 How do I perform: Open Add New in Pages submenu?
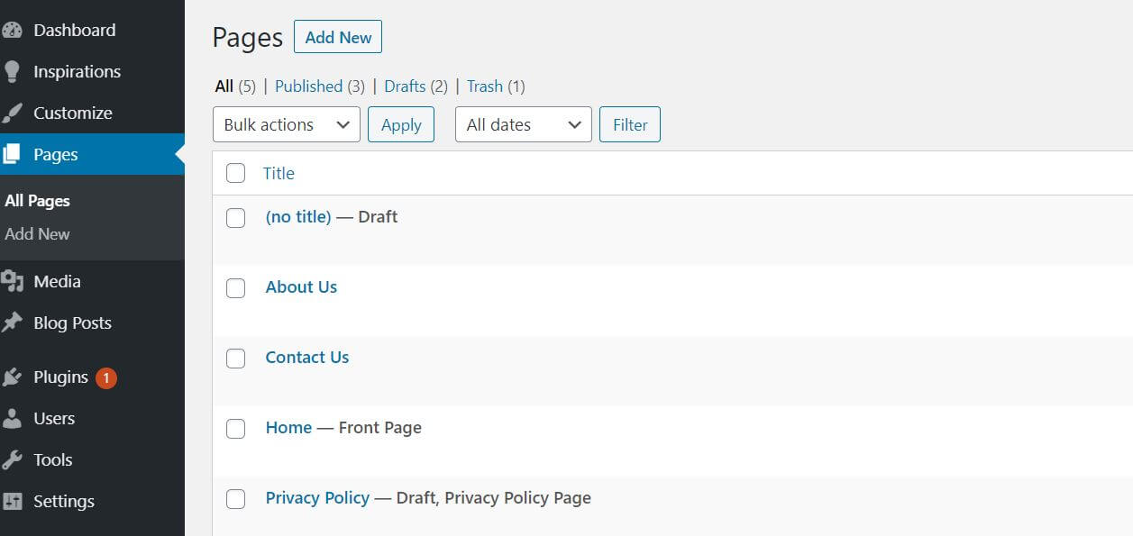point(37,233)
